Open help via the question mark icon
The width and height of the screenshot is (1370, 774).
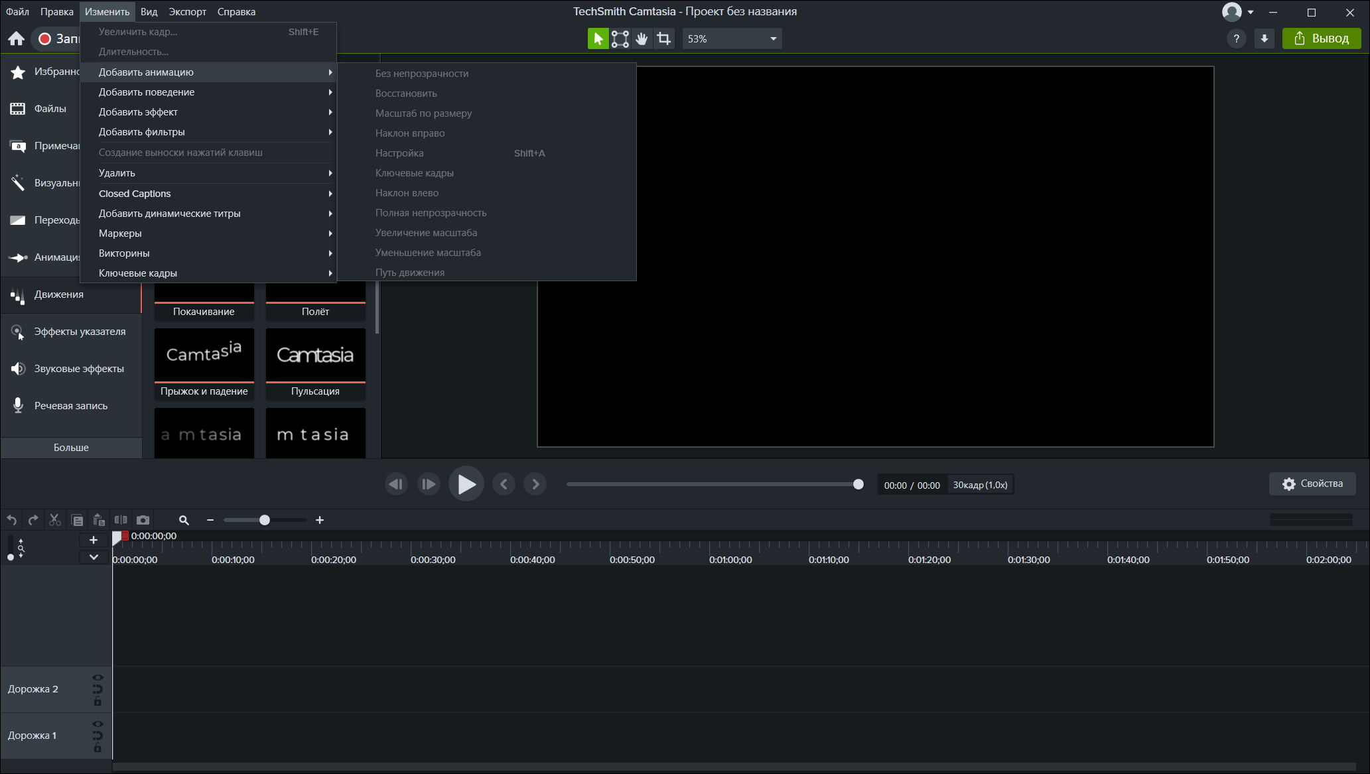(x=1236, y=38)
